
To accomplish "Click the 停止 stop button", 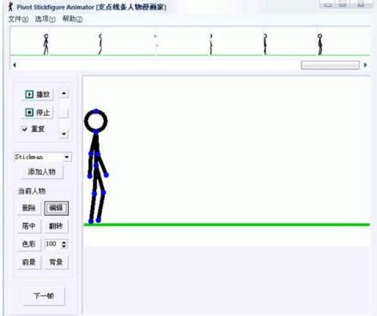I will [x=37, y=112].
